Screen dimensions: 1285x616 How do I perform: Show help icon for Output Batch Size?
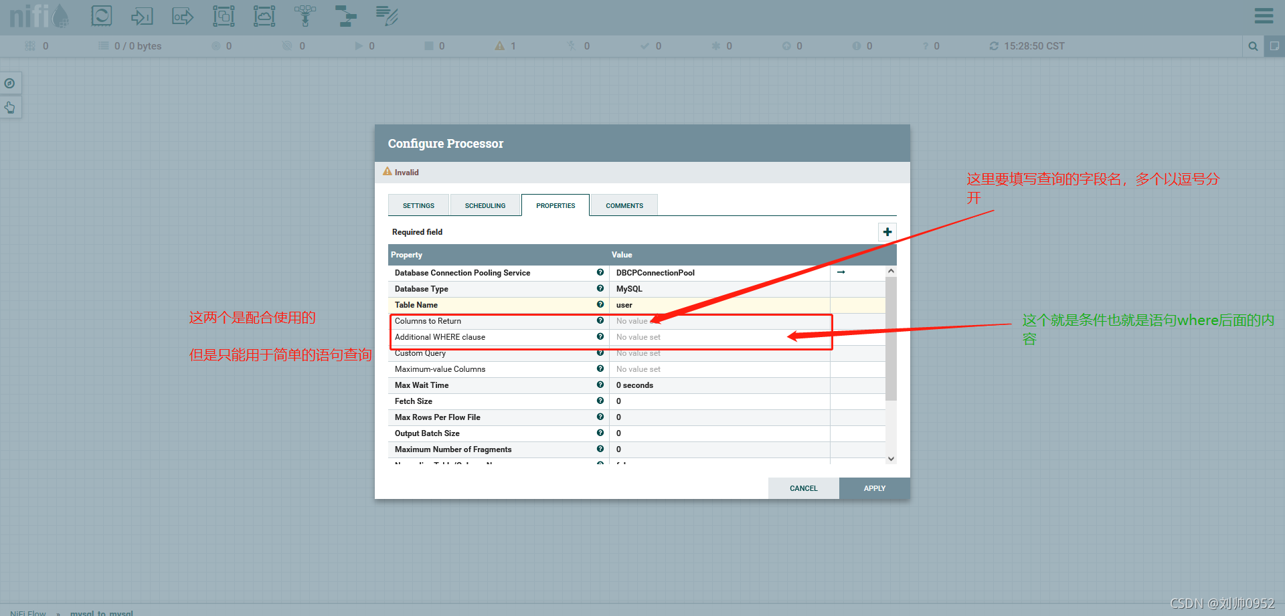click(x=600, y=433)
